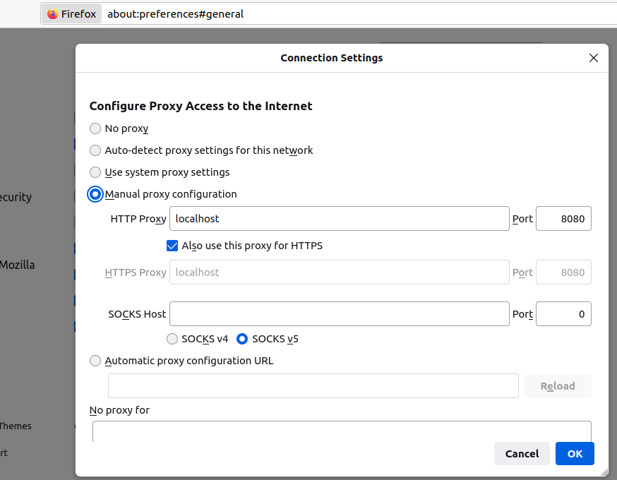
Task: Focus the HTTP Proxy port field
Action: point(563,219)
